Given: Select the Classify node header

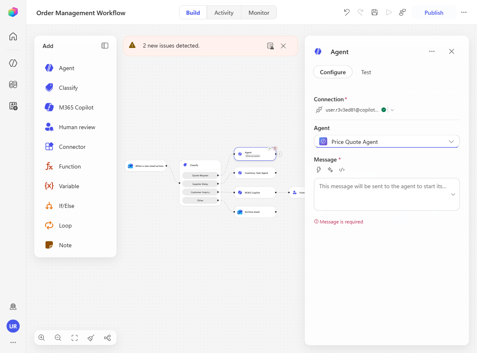Looking at the screenshot, I should coord(200,165).
